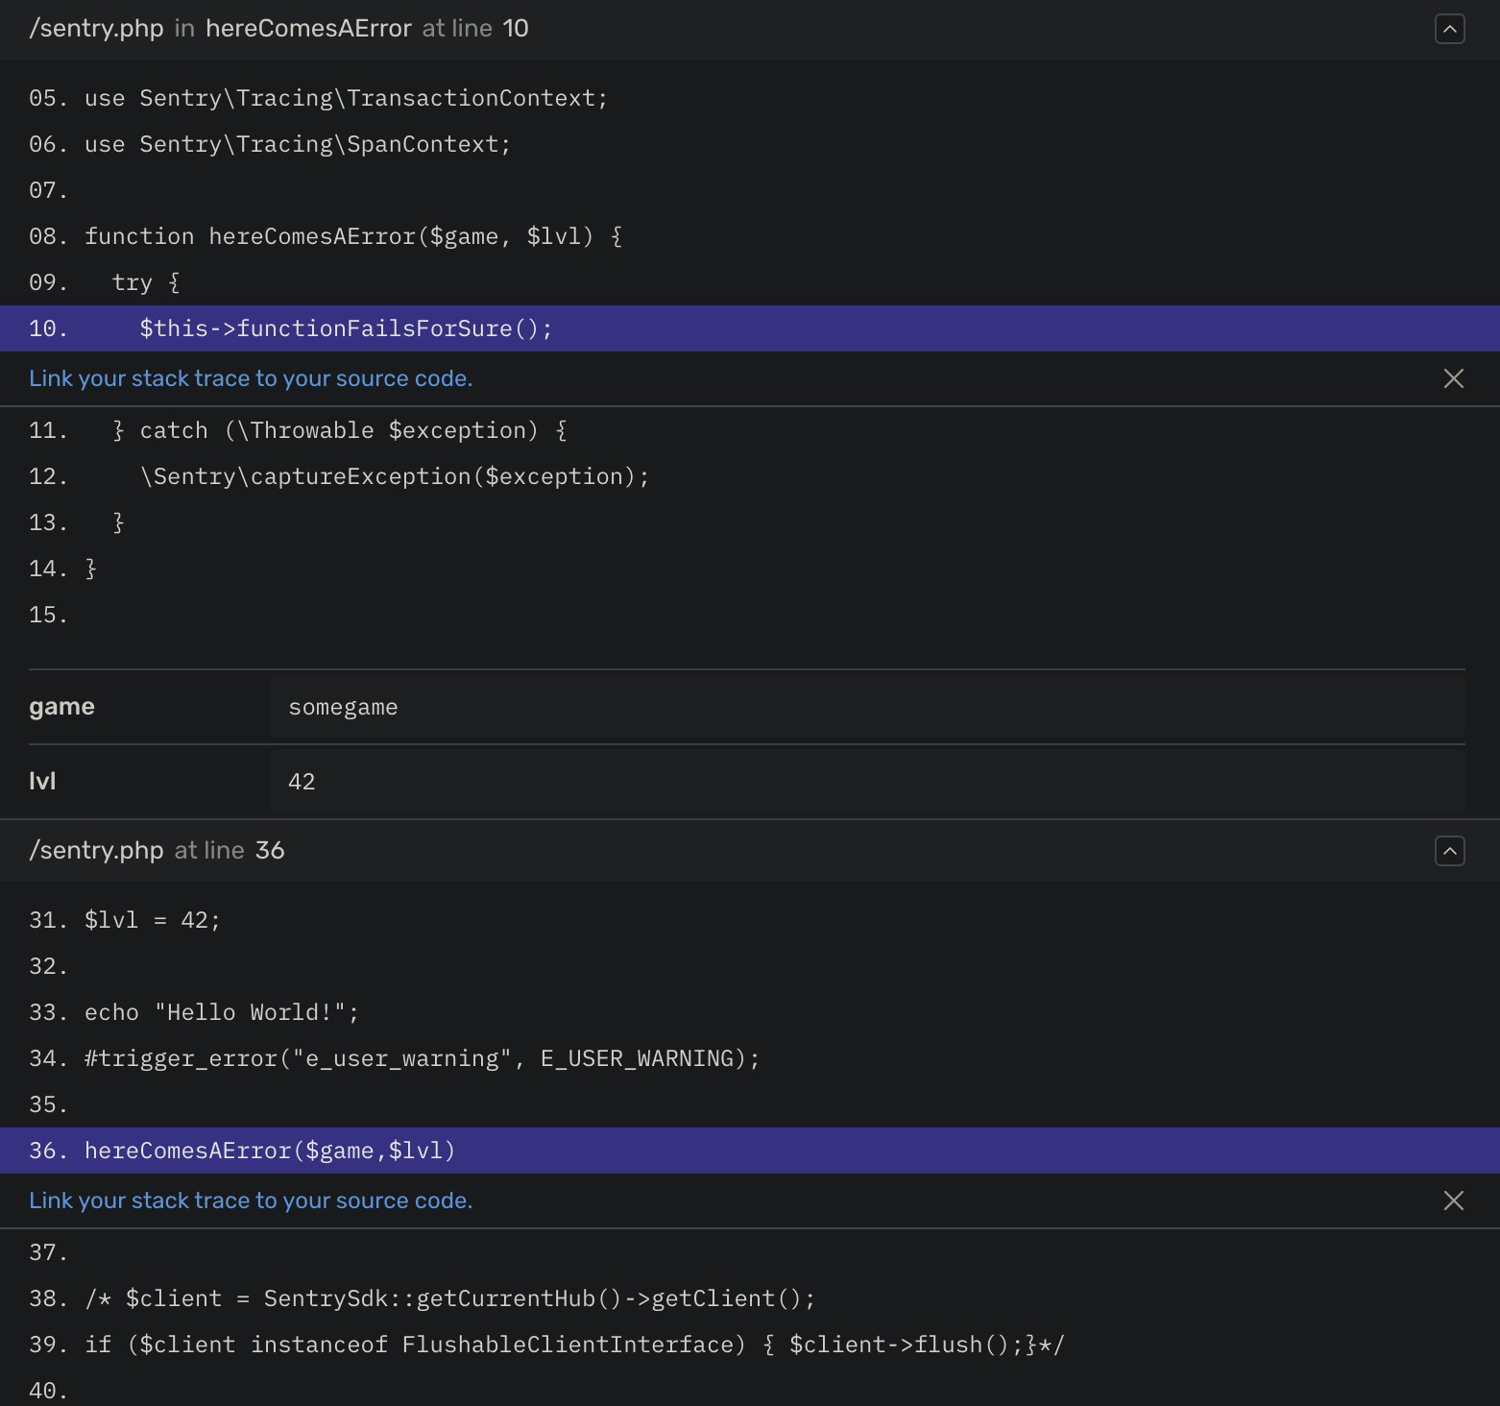This screenshot has width=1500, height=1406.
Task: Open the second source code linking setup link
Action: click(251, 1200)
